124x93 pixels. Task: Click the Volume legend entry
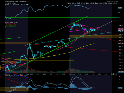(11, 26)
